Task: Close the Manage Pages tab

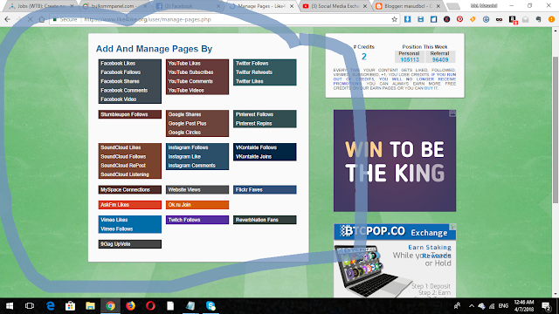Action: [x=292, y=6]
